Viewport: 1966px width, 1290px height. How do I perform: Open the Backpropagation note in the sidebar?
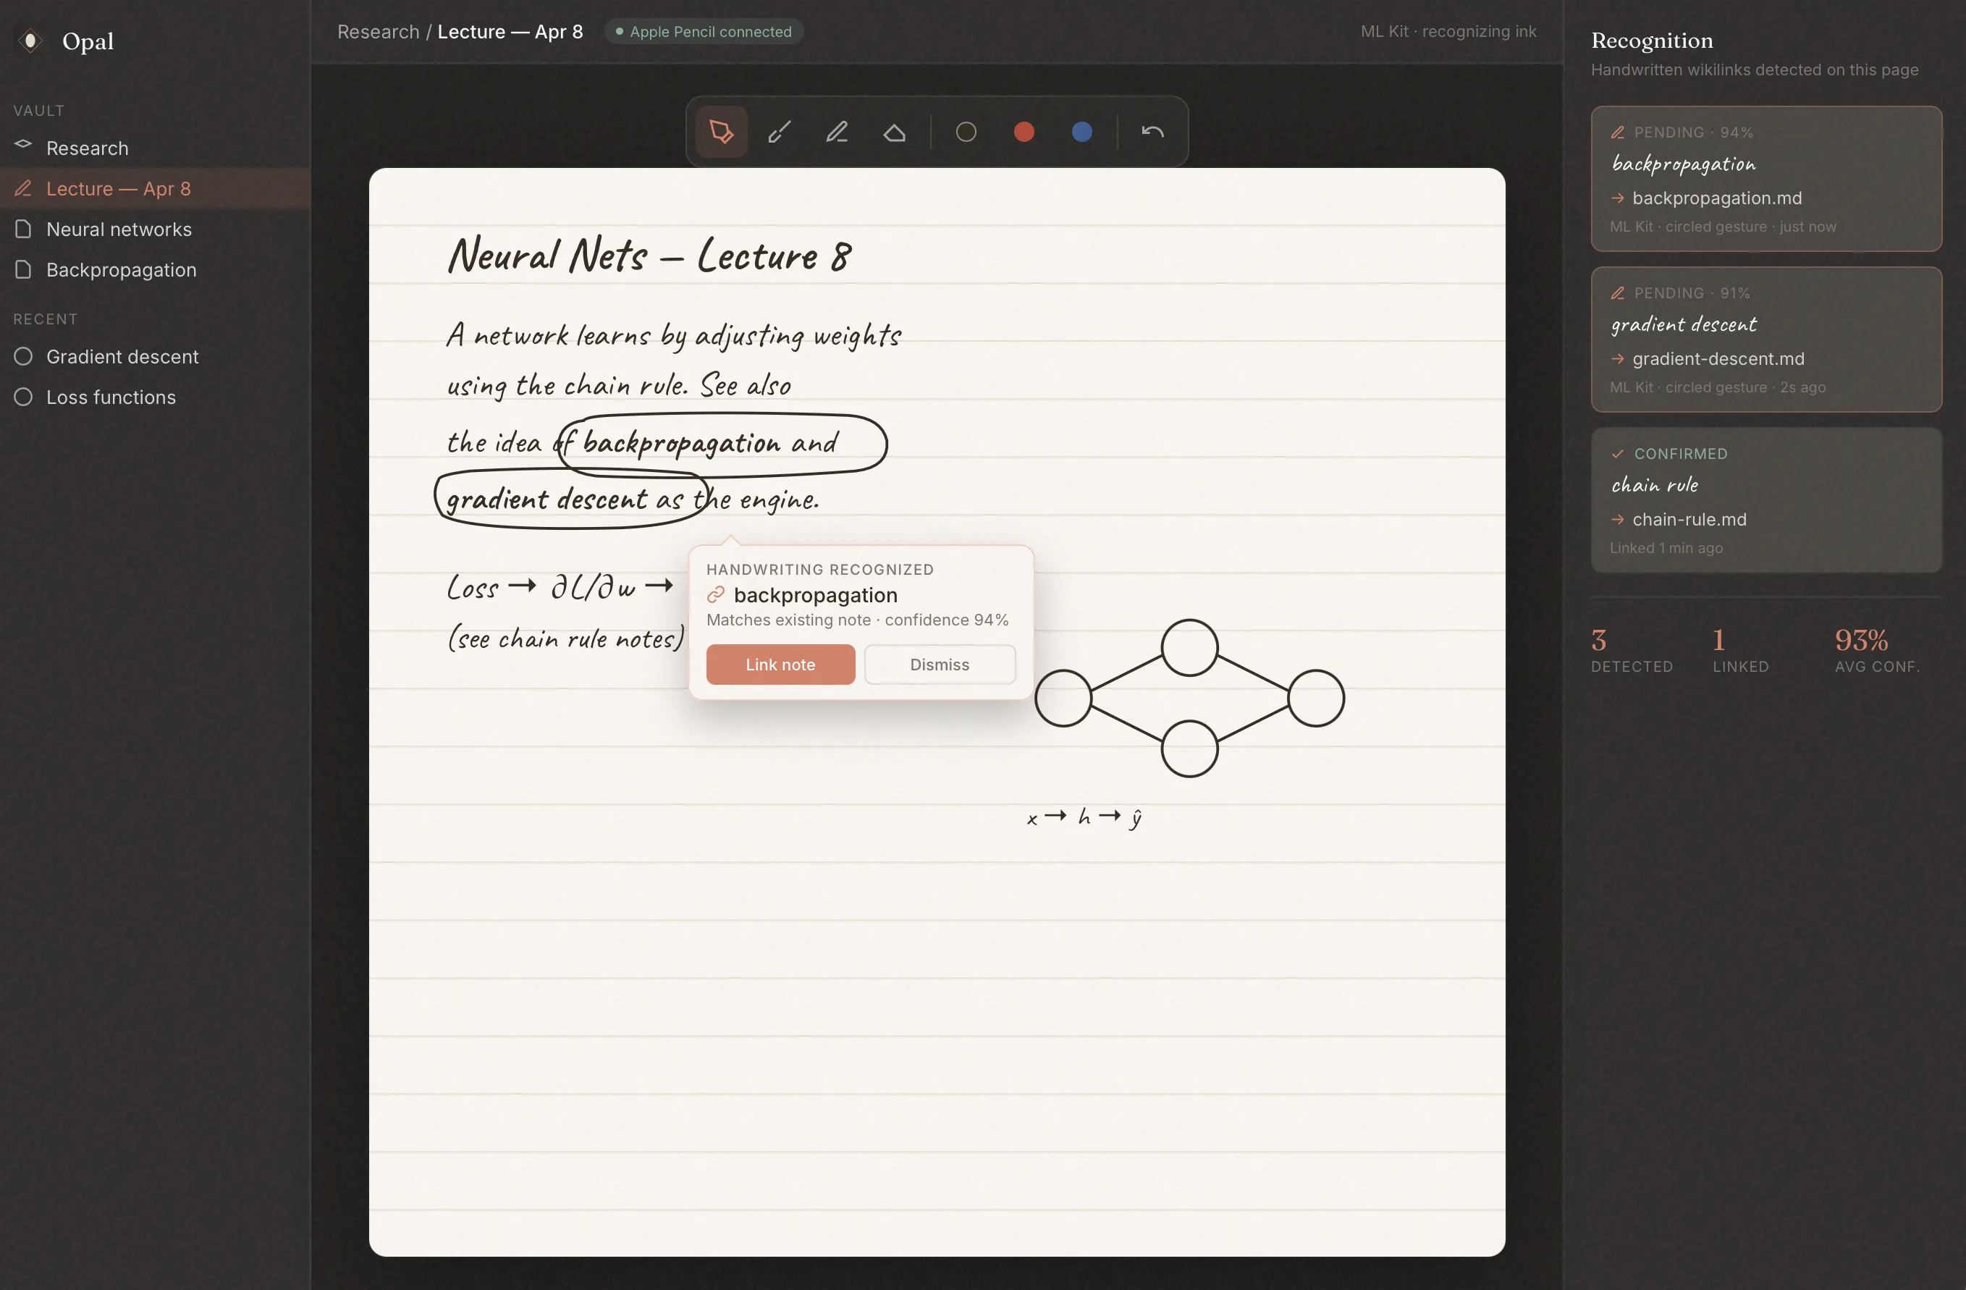pyautogui.click(x=121, y=269)
